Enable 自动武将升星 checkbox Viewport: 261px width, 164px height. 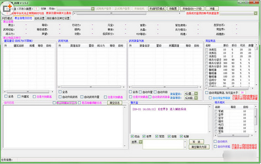pos(82,97)
